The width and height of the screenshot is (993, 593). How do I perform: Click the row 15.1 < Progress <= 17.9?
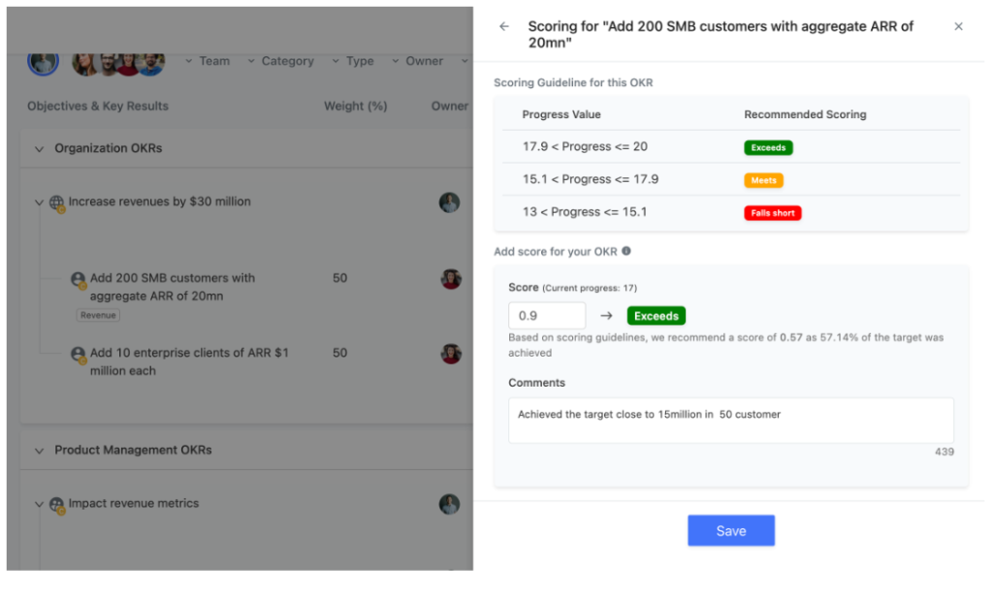[x=731, y=179]
